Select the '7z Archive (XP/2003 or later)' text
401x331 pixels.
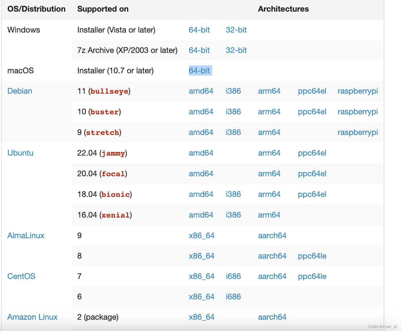127,50
